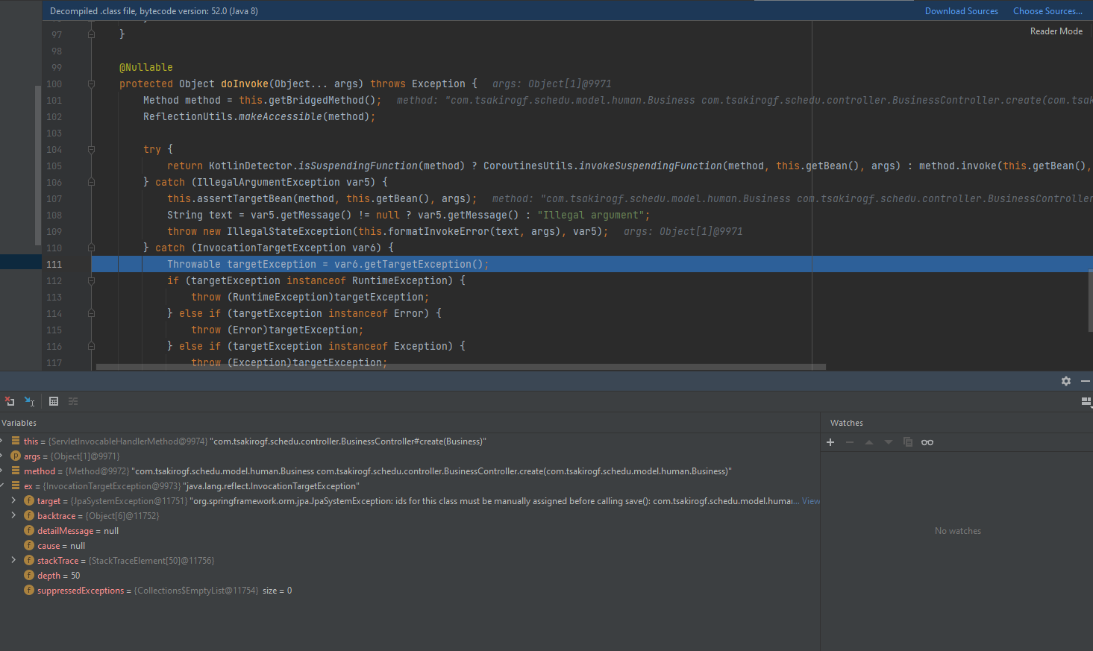The height and width of the screenshot is (651, 1093).
Task: Select the 'args = {Object[1]@9971}' row
Action: [410, 456]
